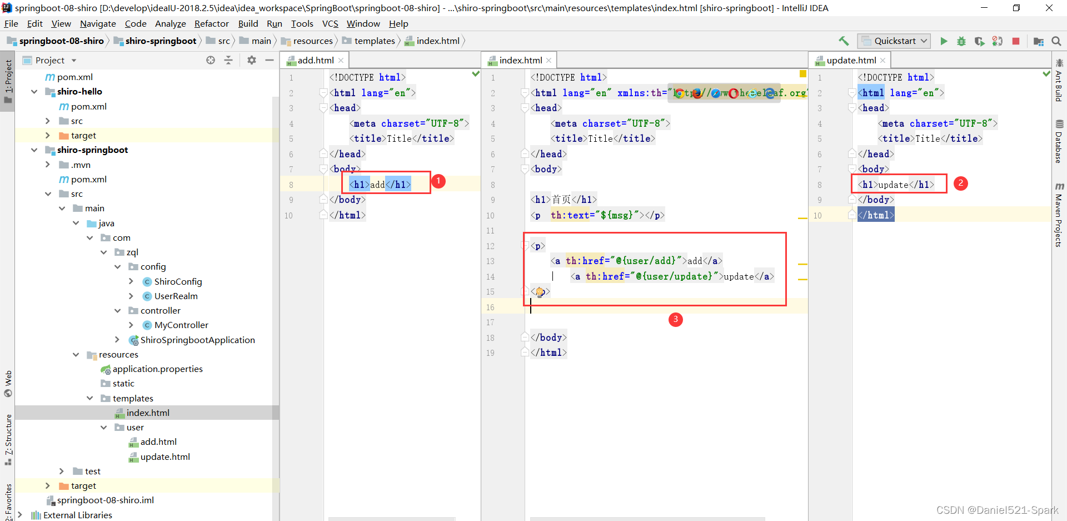Click scroll-from-source target icon in Project panel
1067x521 pixels.
pyautogui.click(x=211, y=60)
